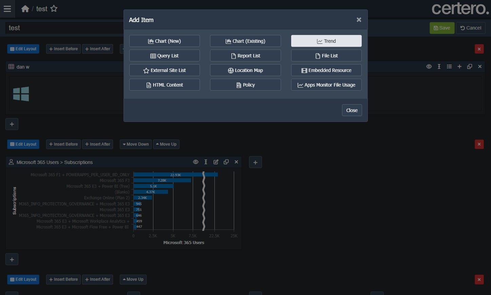Toggle visibility of Microsoft 365 Users panel

(196, 162)
